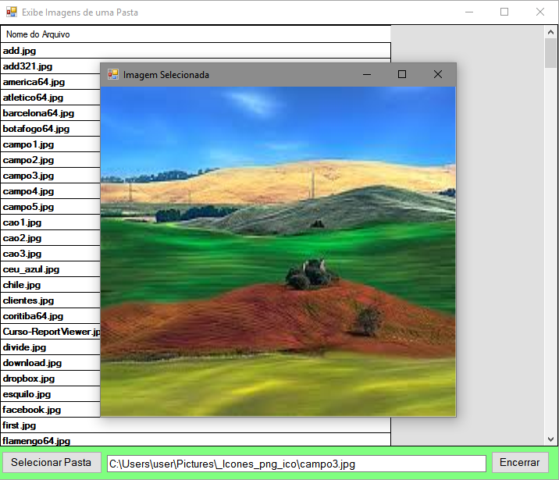Select the cao3.jpg row

pos(51,254)
